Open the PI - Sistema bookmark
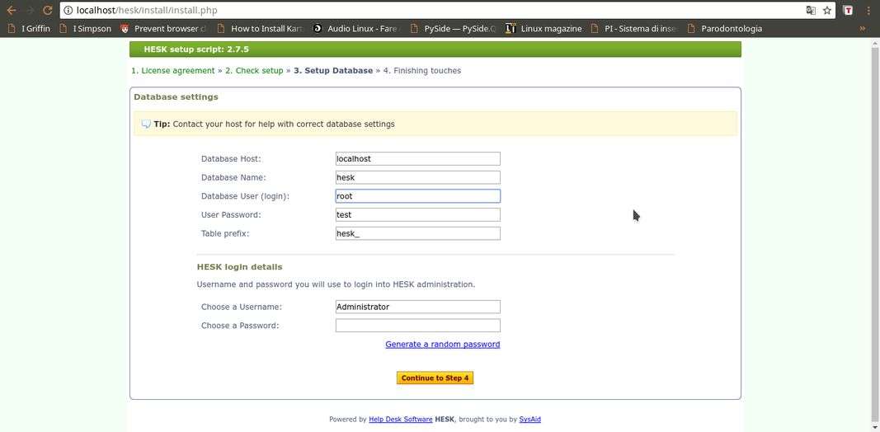The image size is (880, 432). coord(635,28)
